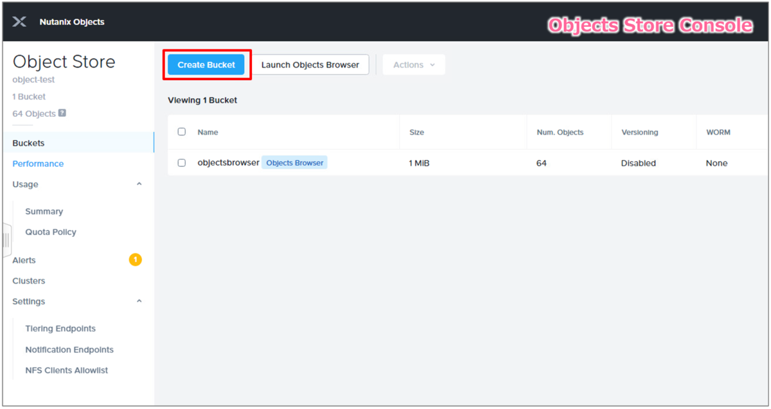Click the Viewing 1 Bucket label
Viewport: 771px width, 409px height.
[202, 100]
